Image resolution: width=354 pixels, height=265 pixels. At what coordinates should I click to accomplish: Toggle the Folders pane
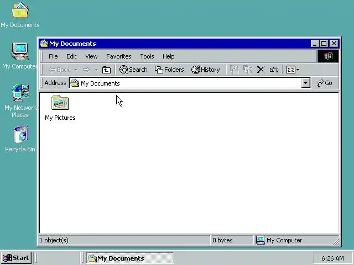tap(169, 70)
